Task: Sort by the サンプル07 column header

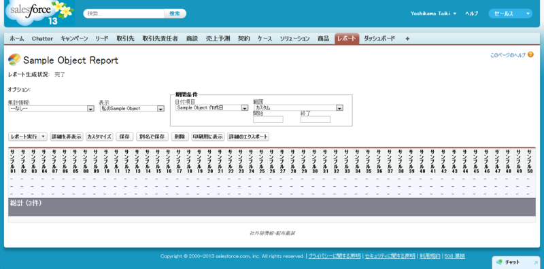Action: coord(54,161)
